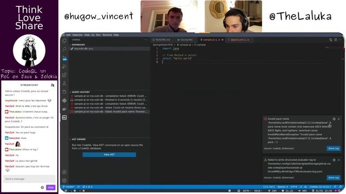Close the sample.ql editor tab
The width and height of the screenshot is (346, 194).
coord(222,40)
